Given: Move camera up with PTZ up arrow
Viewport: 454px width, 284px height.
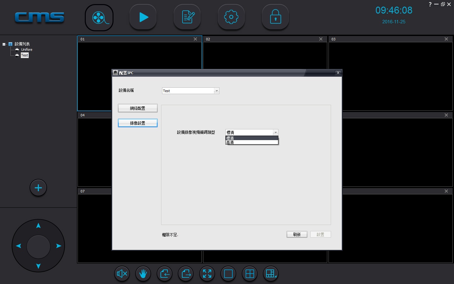Looking at the screenshot, I should (38, 226).
